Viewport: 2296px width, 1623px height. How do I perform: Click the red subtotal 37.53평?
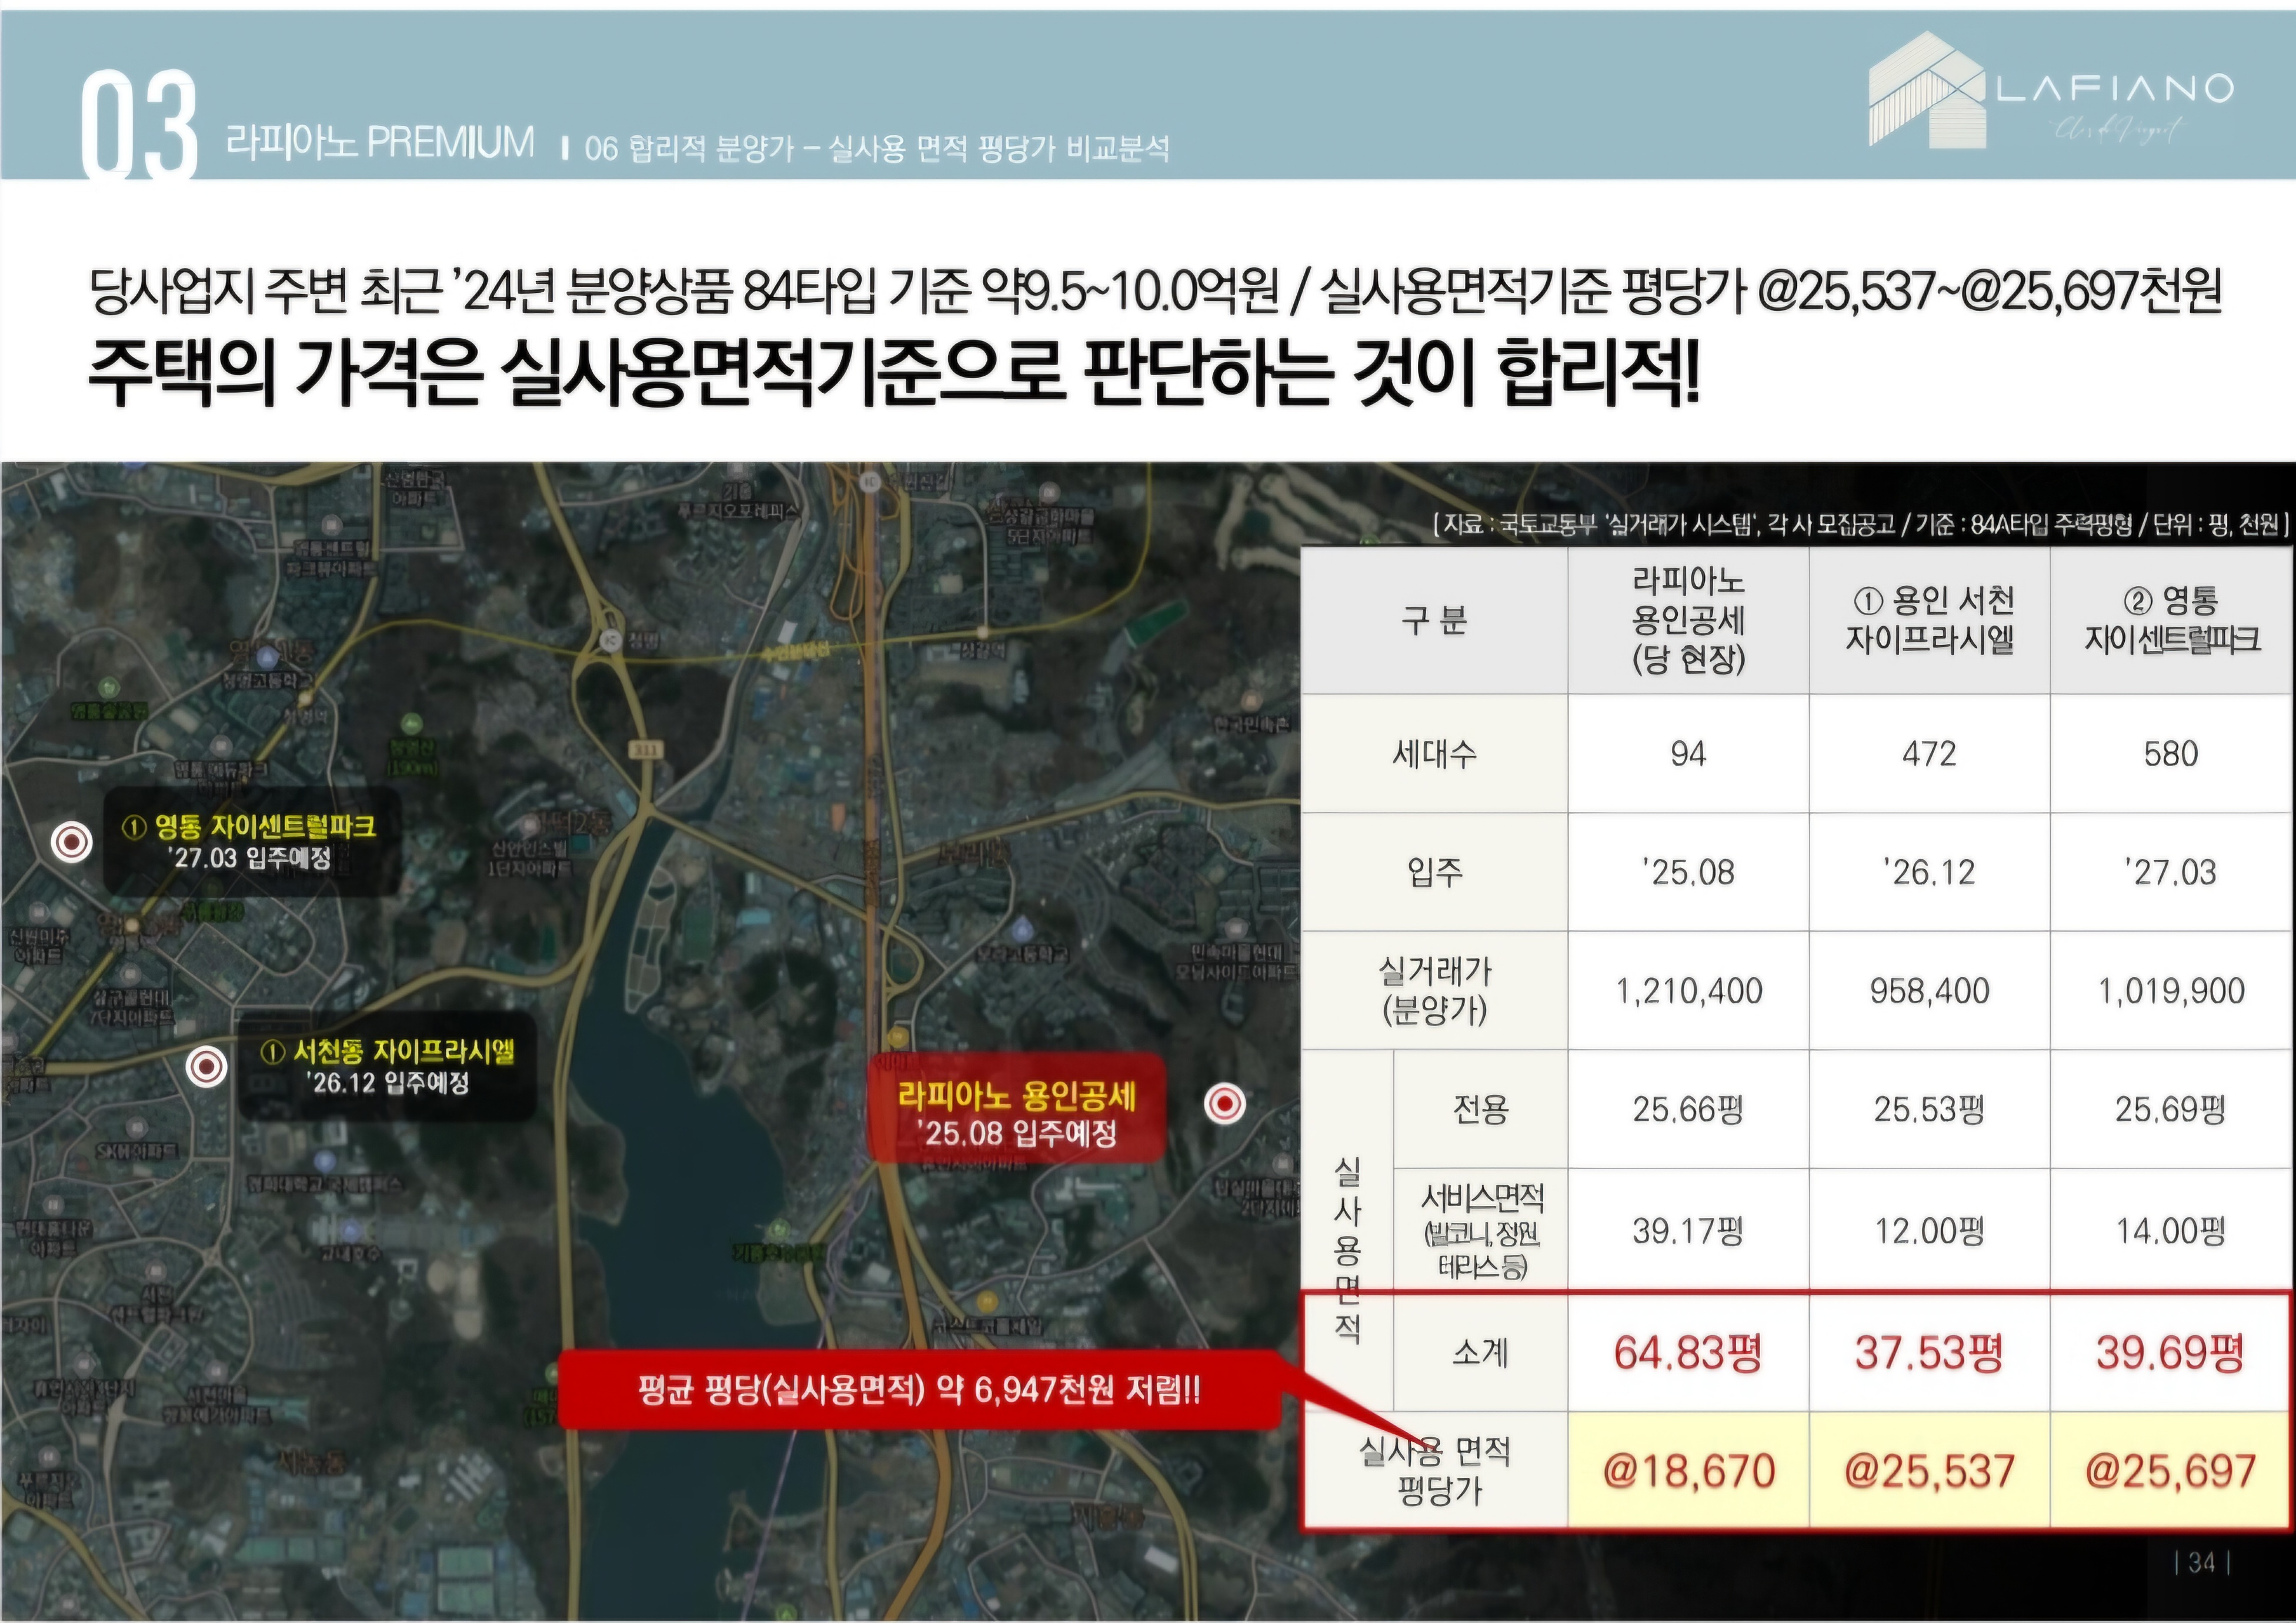coord(1929,1352)
